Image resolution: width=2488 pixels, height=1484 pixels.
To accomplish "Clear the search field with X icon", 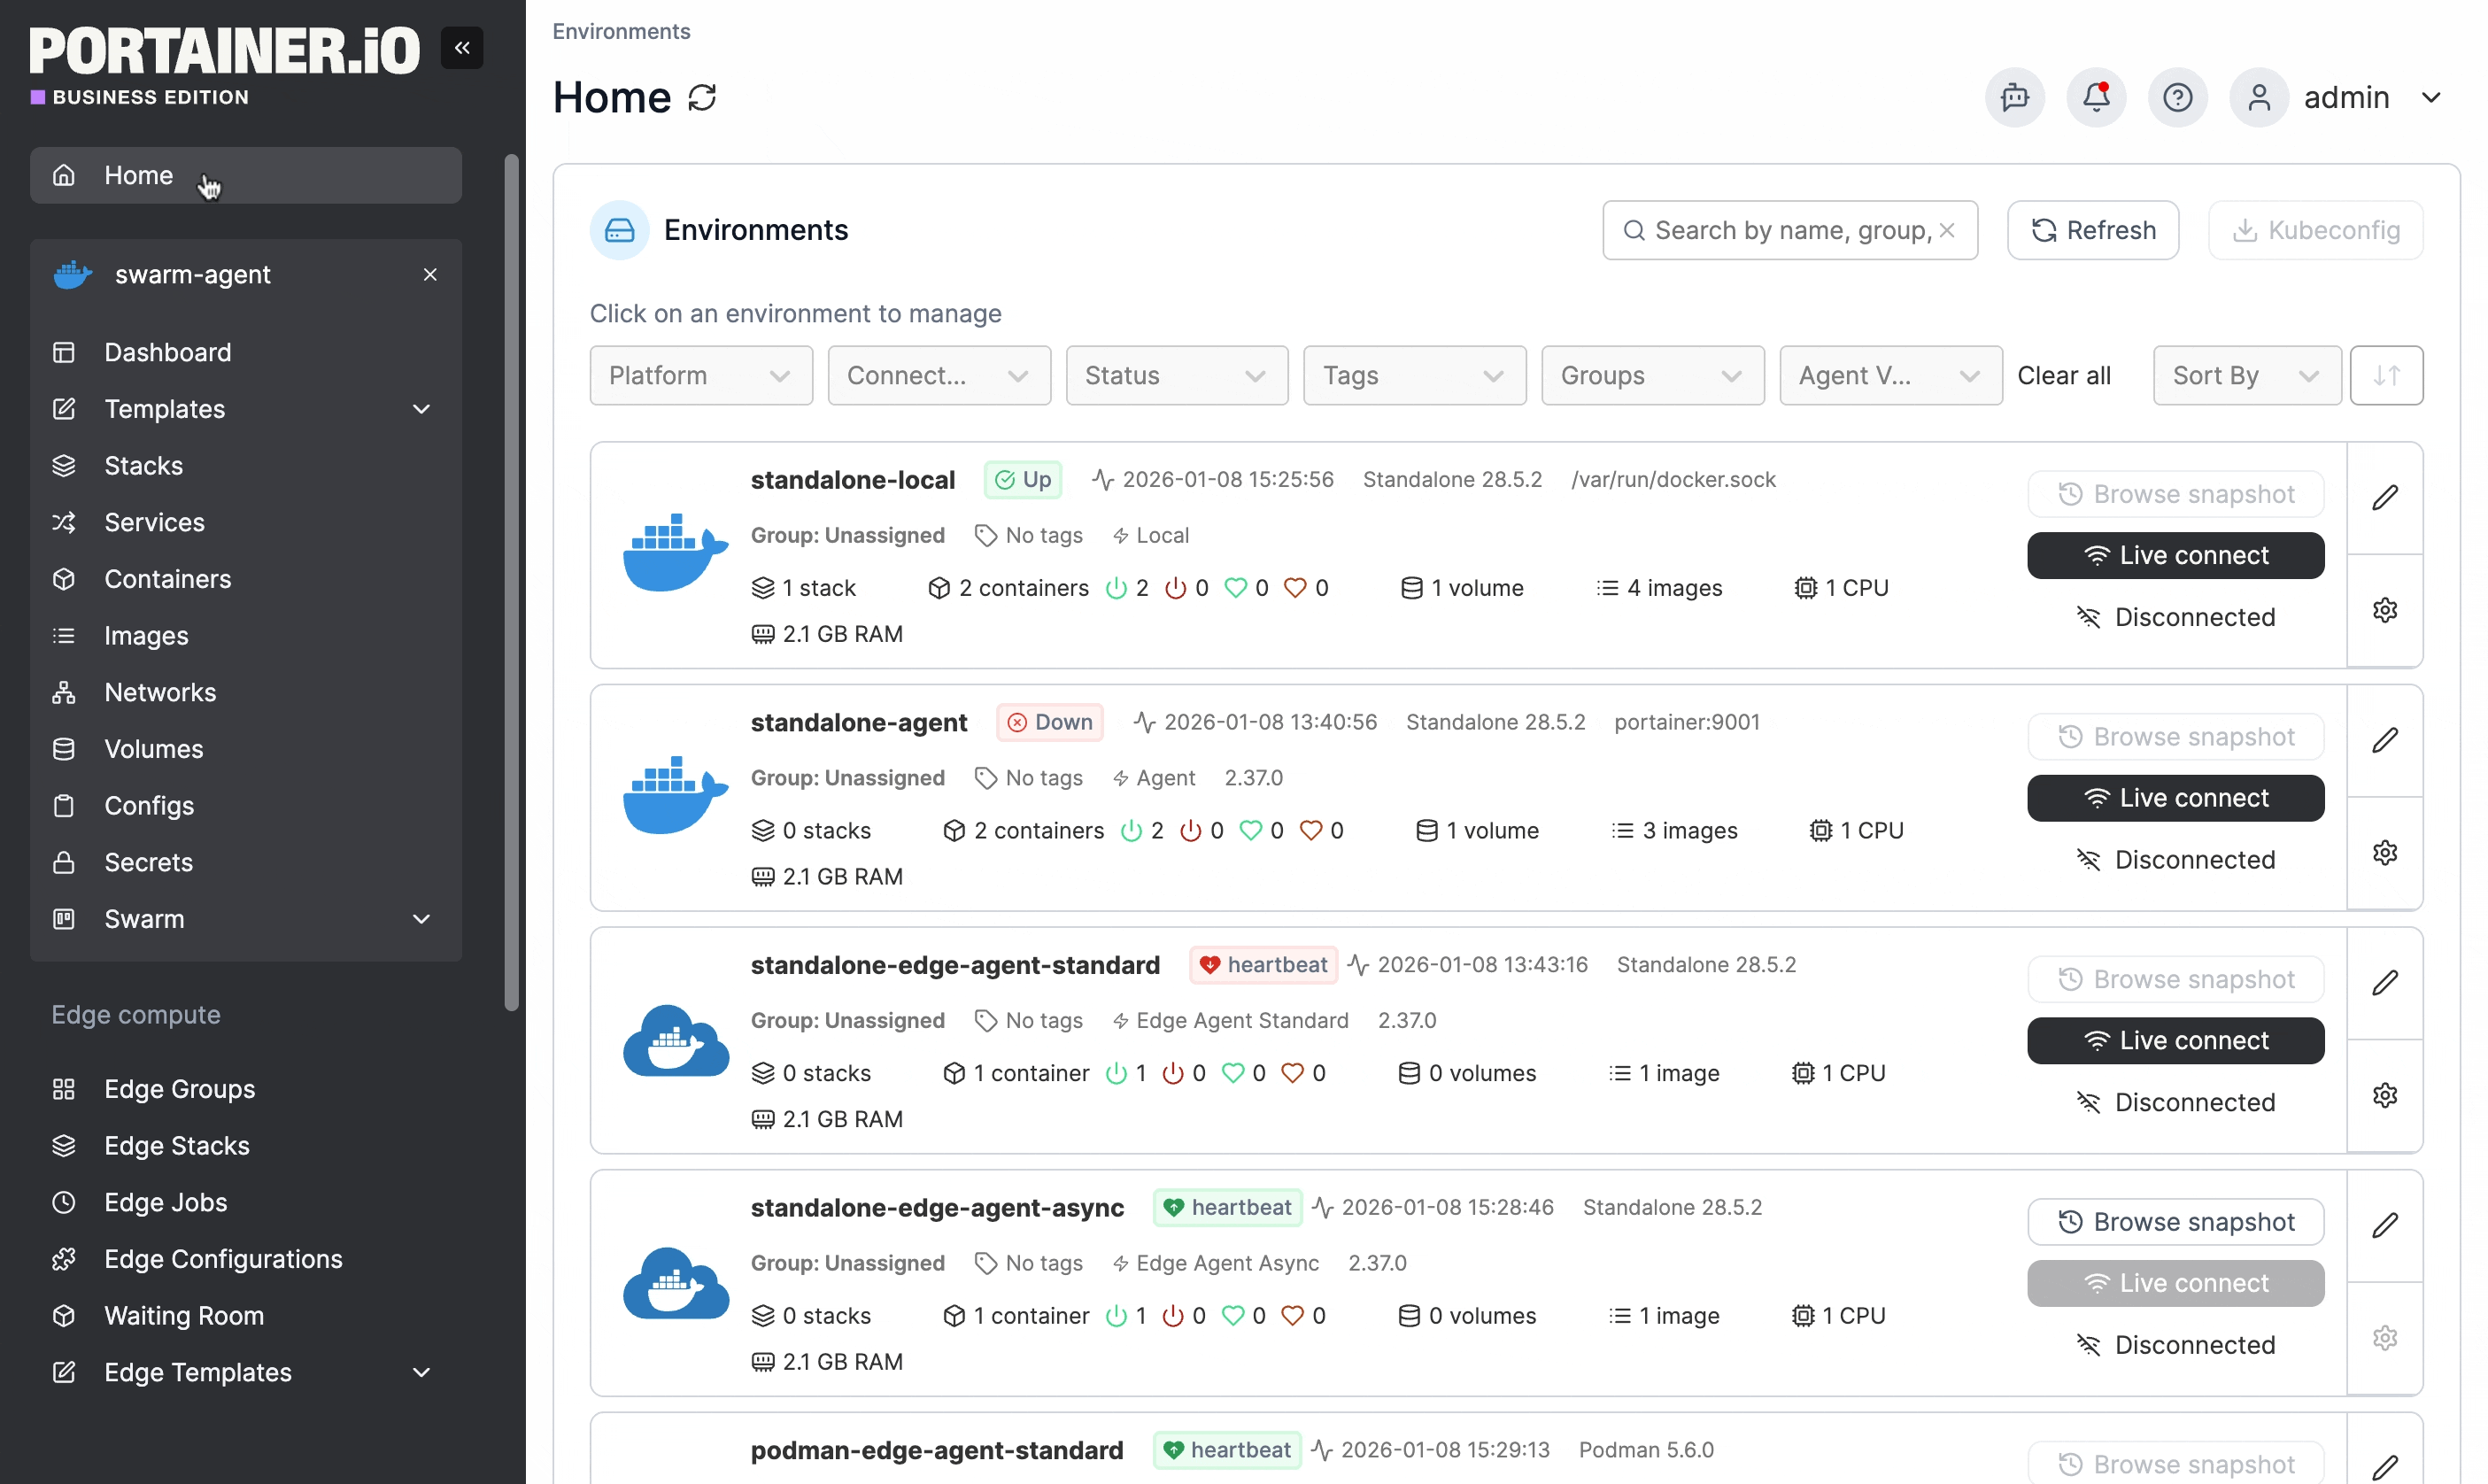I will click(1946, 230).
